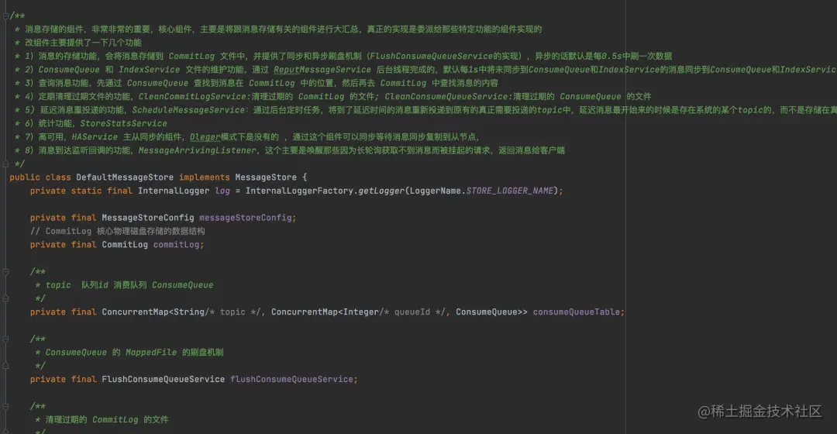Click the CommitLog type in 'private final CommitLog'

click(125, 244)
